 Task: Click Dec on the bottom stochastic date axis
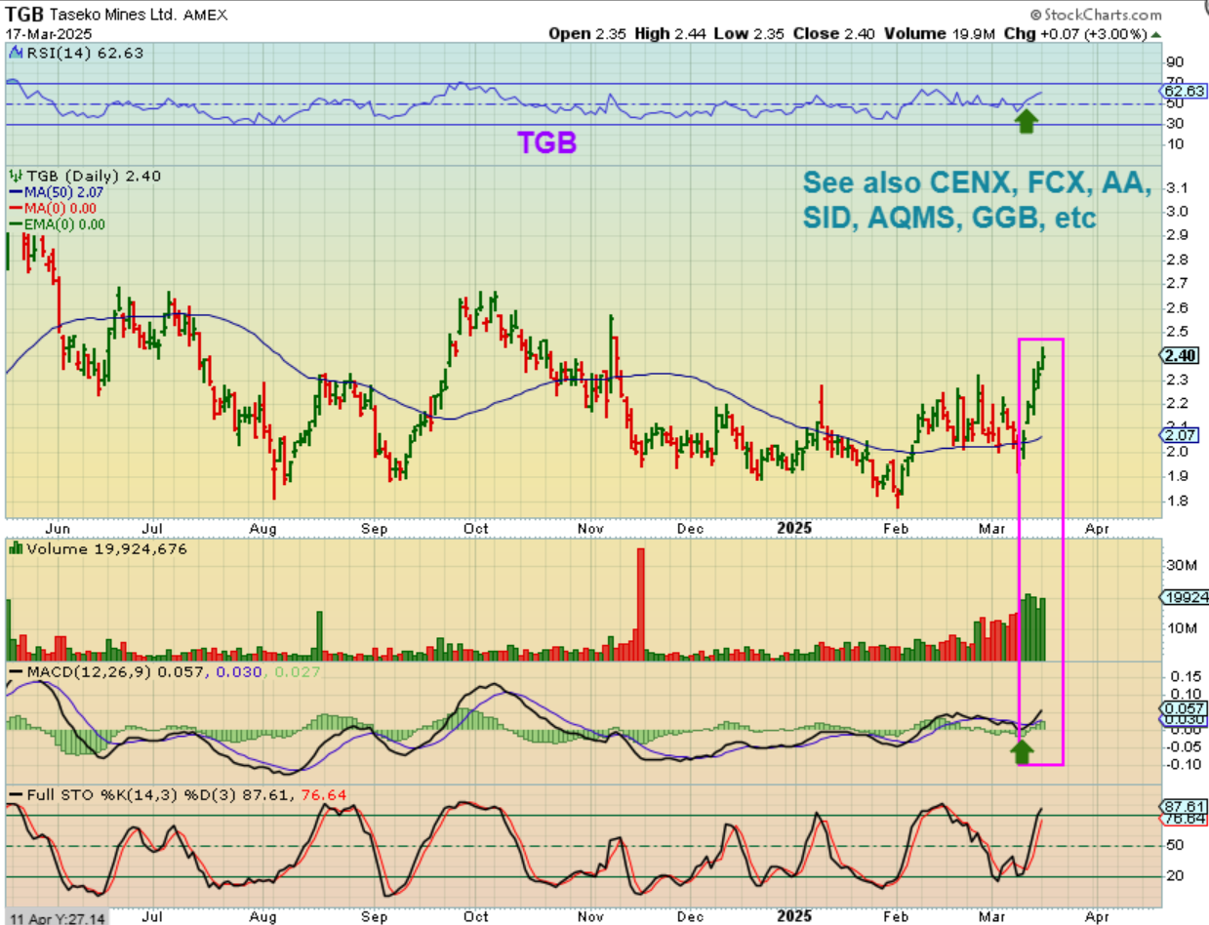[691, 917]
